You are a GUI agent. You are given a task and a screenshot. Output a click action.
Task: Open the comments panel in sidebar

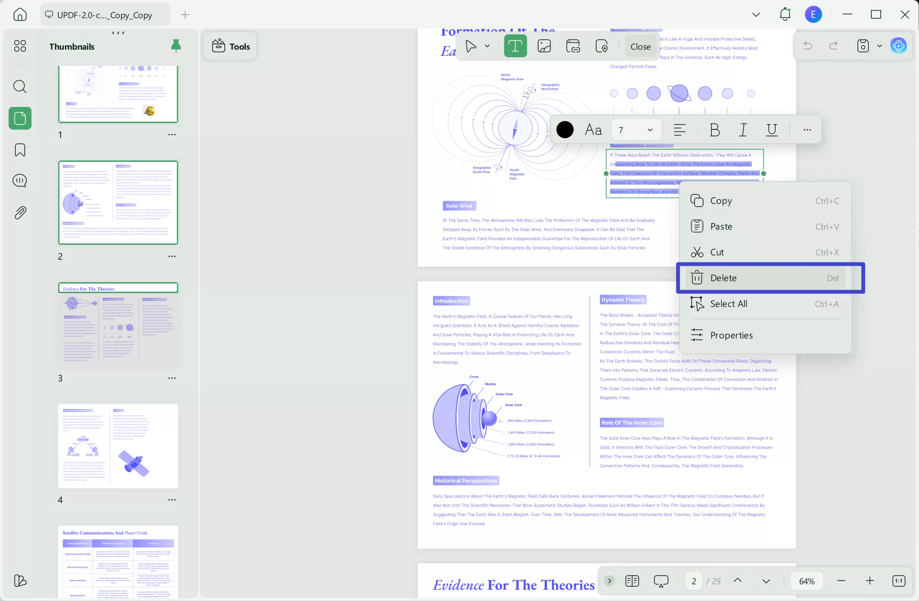point(20,180)
